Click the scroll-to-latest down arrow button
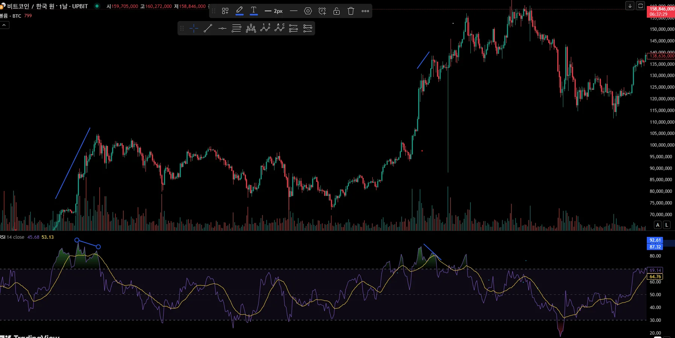This screenshot has width=675, height=338. [630, 6]
